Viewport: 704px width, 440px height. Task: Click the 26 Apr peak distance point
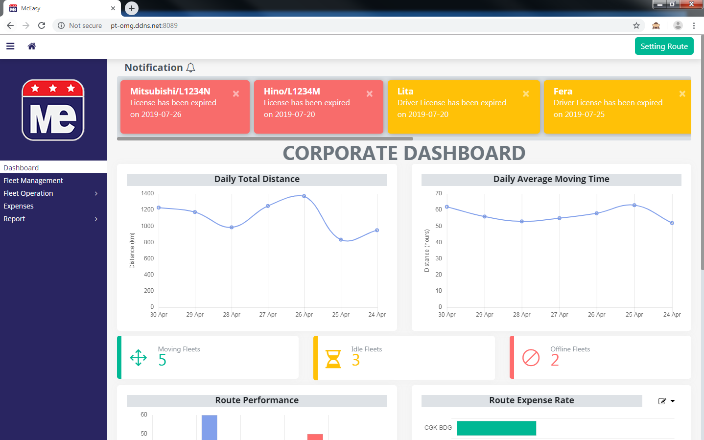(x=304, y=196)
